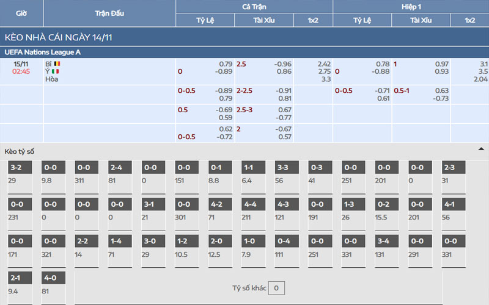Select the Hiệp 1 header tab
The image size is (489, 305).
(410, 6)
